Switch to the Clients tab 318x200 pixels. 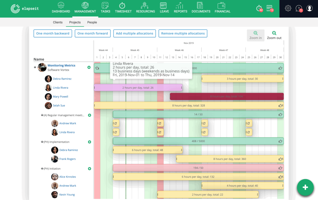point(58,22)
